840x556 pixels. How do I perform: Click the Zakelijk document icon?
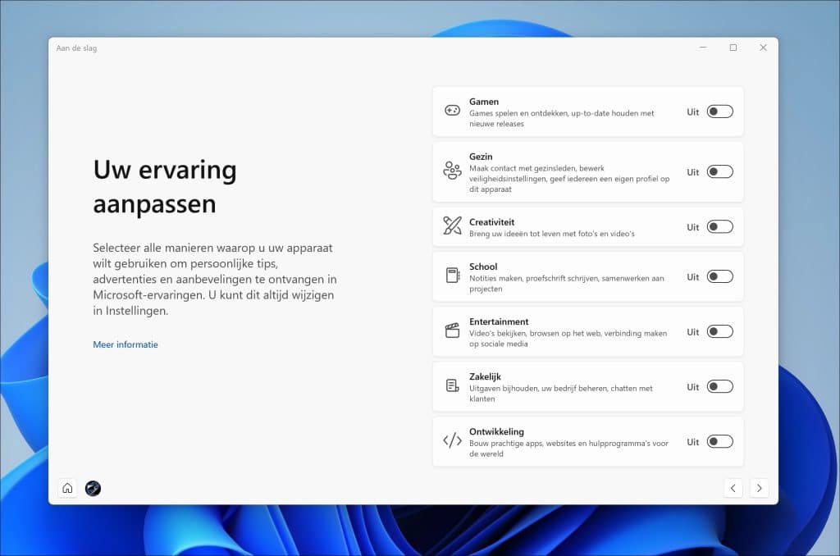coord(453,385)
